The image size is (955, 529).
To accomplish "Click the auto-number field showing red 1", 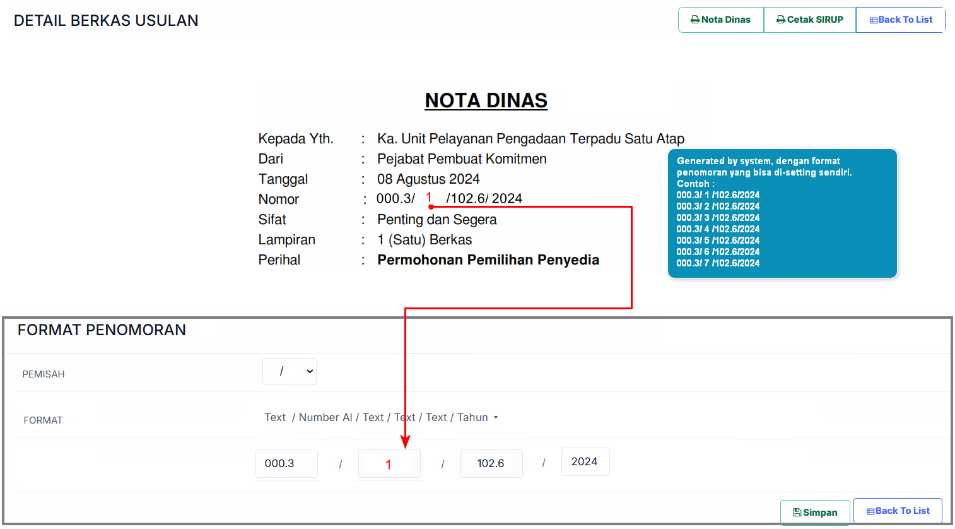I will click(x=389, y=464).
